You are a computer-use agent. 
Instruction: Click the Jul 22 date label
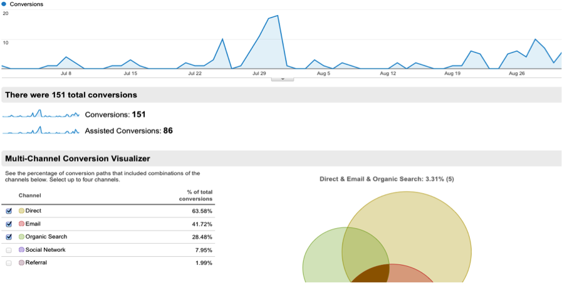click(x=195, y=74)
